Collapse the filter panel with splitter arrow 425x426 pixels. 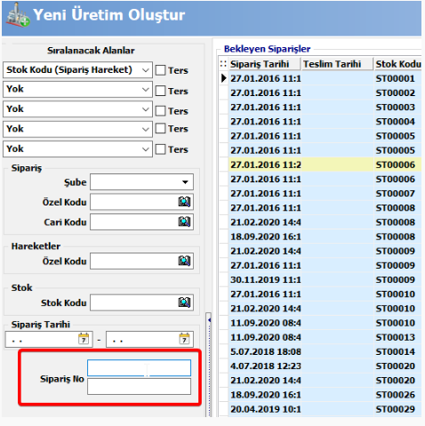tap(209, 320)
